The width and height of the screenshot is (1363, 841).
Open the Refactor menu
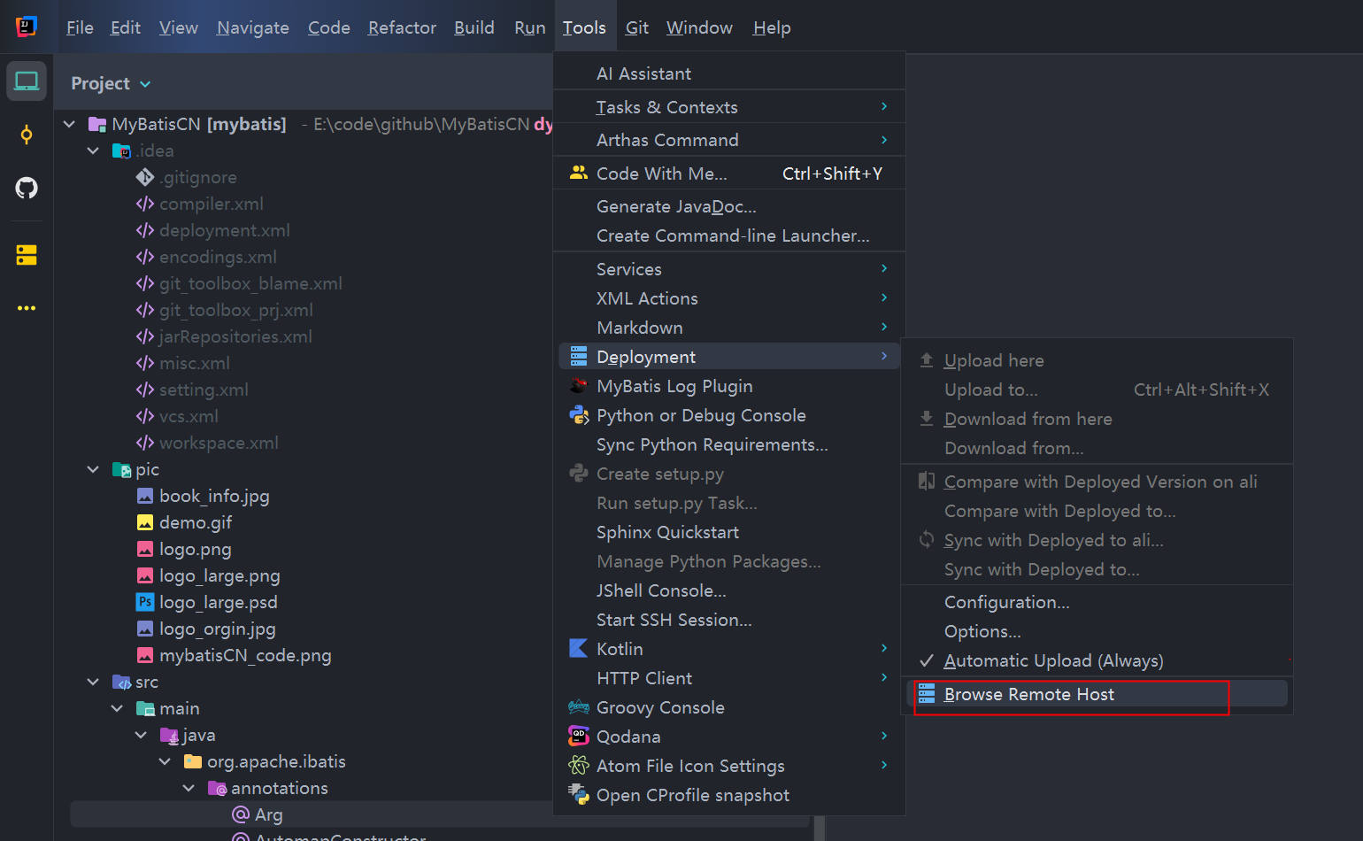click(x=402, y=27)
